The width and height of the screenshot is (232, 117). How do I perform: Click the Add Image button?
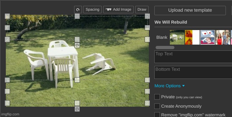coord(118,10)
